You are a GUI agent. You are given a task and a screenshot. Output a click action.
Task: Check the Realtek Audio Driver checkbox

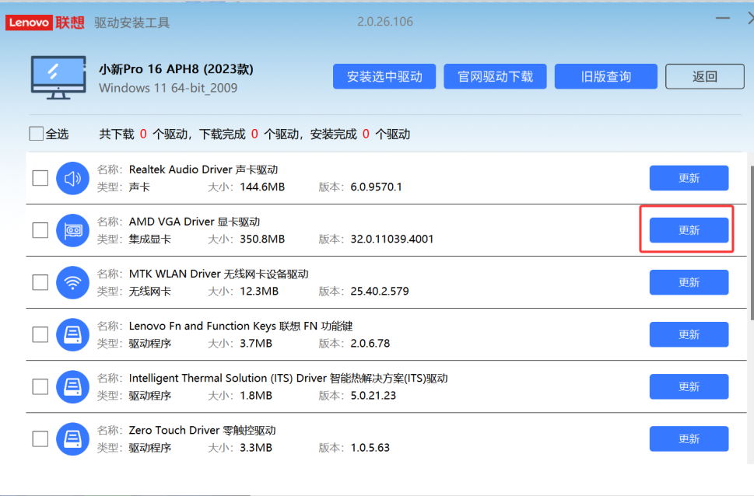click(x=40, y=178)
